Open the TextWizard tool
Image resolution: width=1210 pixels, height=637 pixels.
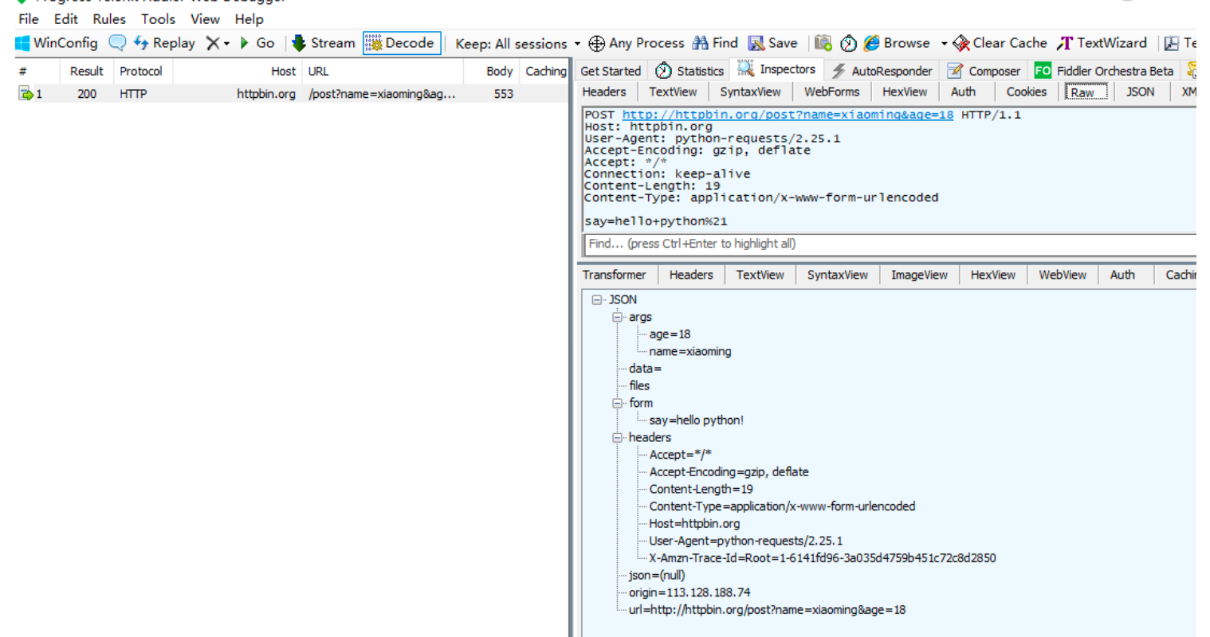click(1102, 43)
